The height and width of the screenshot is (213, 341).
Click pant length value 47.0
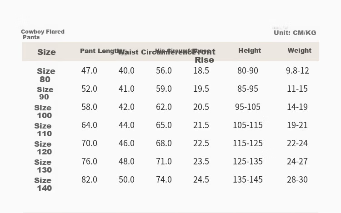click(89, 70)
